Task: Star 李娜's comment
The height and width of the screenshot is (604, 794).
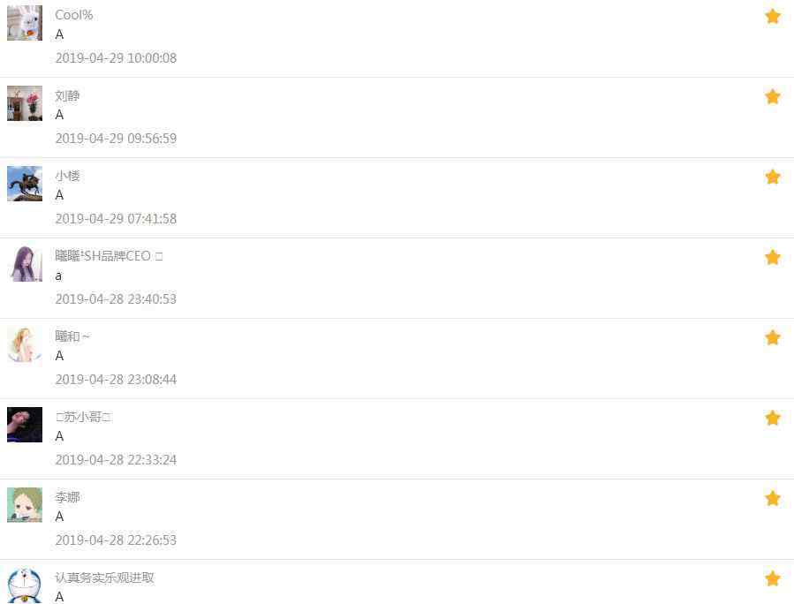Action: (x=772, y=498)
